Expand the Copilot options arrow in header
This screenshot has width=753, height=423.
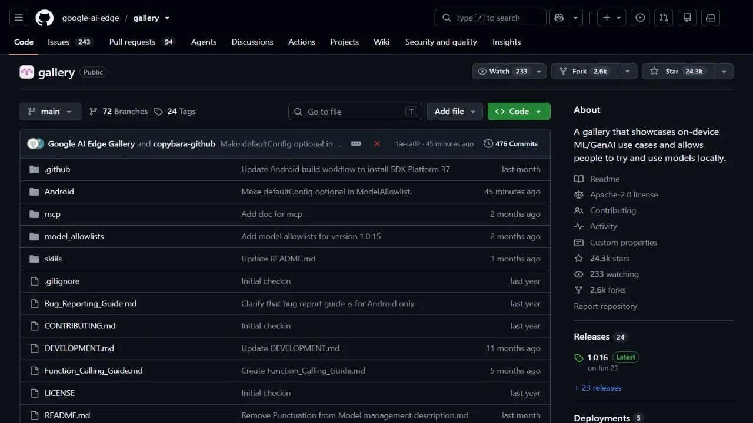click(575, 18)
